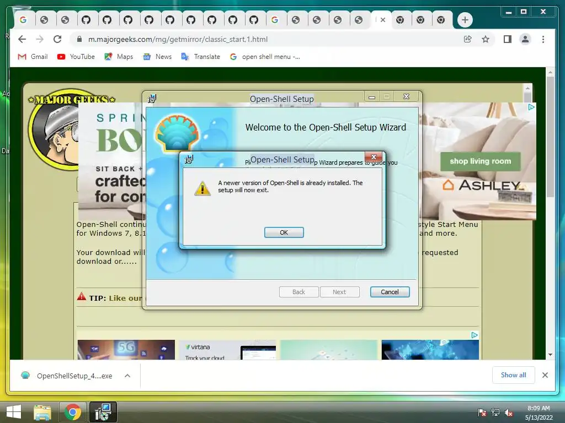Click the greyed-out Next button in setup wizard
This screenshot has width=565, height=423.
pyautogui.click(x=339, y=292)
